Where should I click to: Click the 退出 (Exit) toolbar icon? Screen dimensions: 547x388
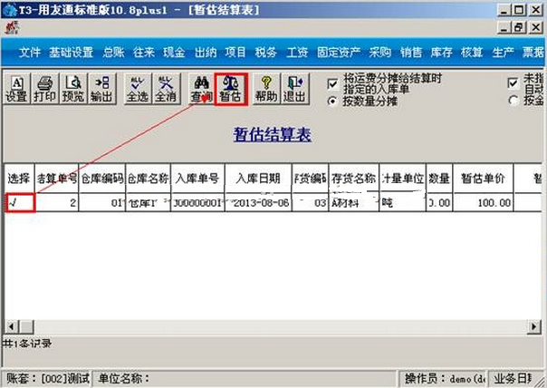coord(294,89)
